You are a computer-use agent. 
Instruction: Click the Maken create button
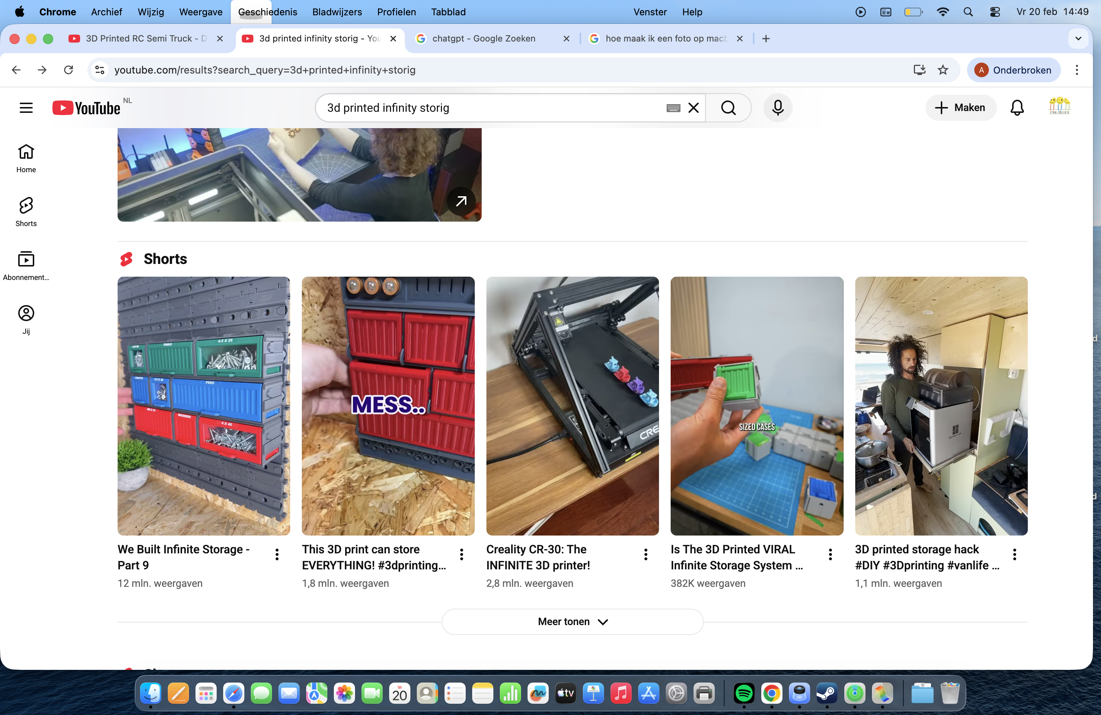960,108
